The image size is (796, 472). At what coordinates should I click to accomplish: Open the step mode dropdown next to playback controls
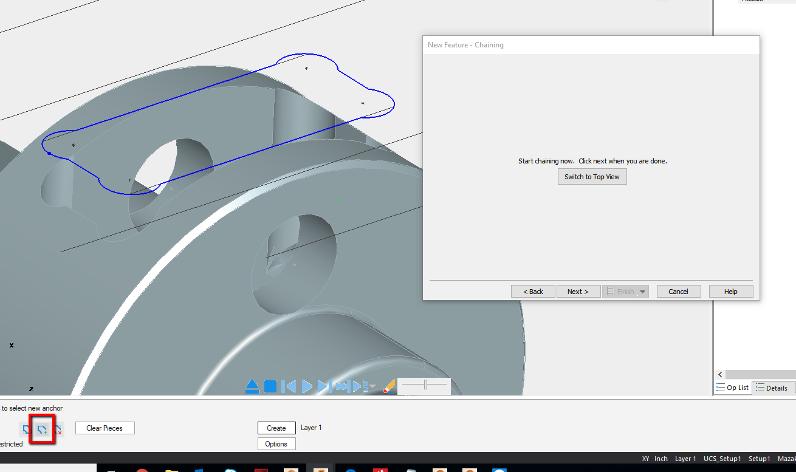click(372, 387)
